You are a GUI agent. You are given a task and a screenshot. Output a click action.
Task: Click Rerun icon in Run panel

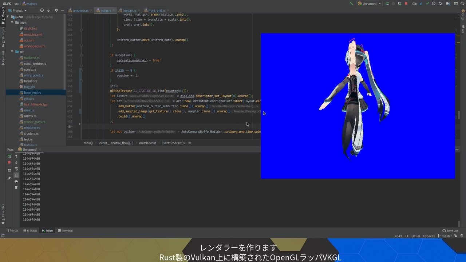(9, 156)
